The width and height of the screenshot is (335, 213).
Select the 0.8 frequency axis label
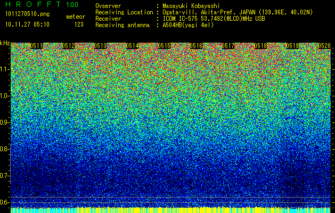pyautogui.click(x=5, y=149)
